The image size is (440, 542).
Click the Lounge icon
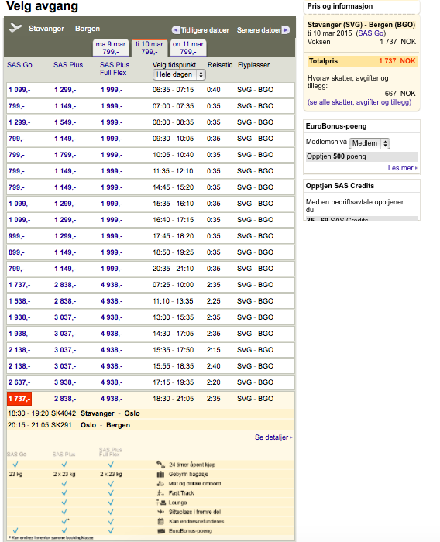tap(160, 503)
